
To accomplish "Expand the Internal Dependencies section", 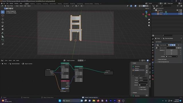I will click(163, 62).
